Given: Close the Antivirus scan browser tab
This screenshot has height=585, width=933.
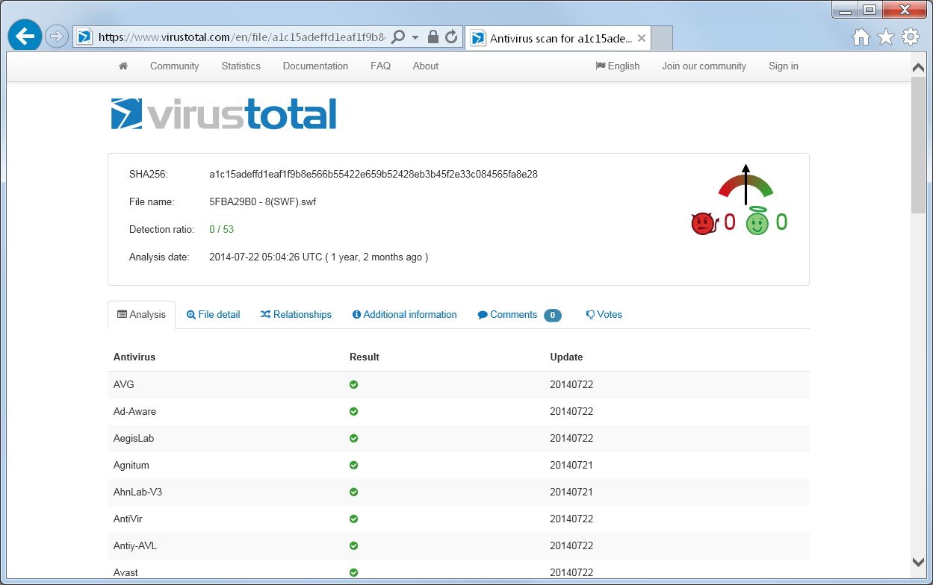Looking at the screenshot, I should [x=642, y=39].
